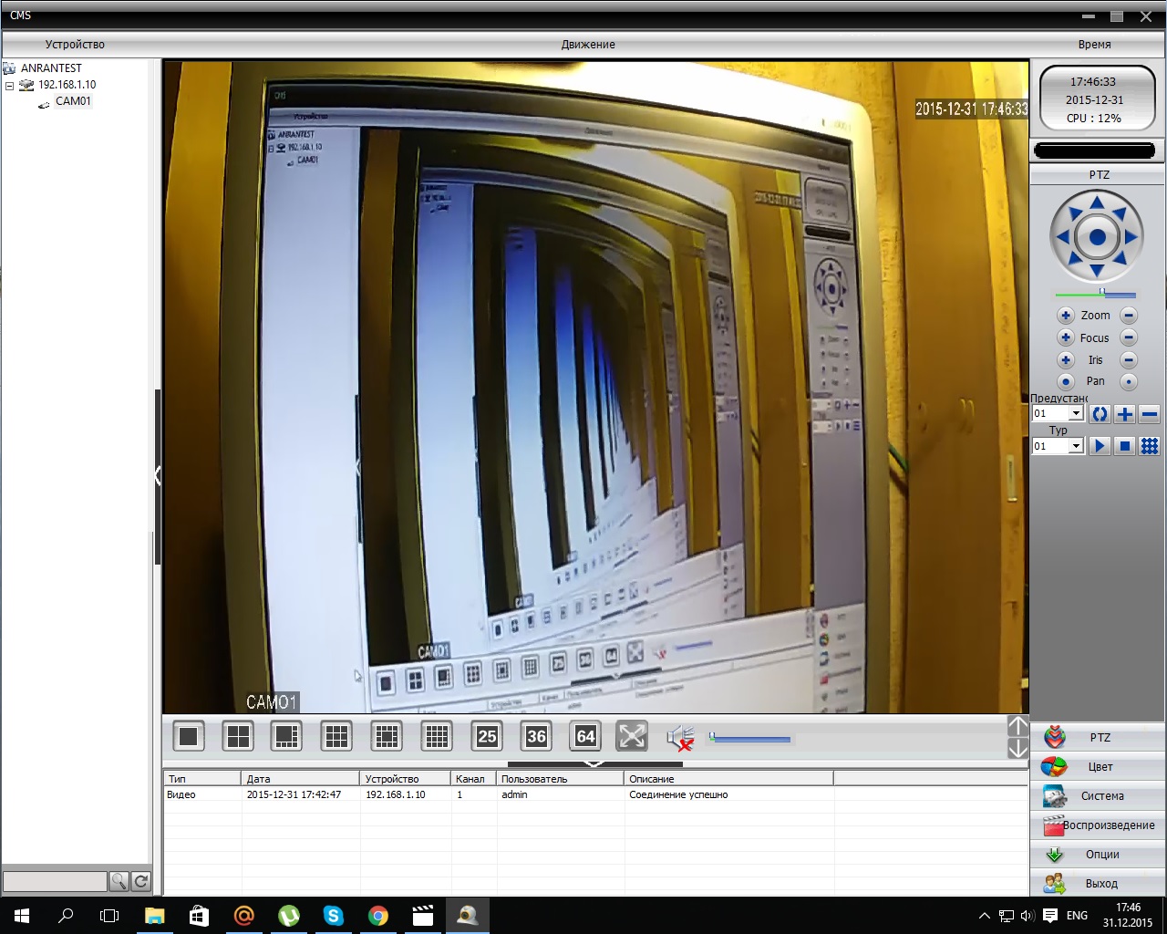Open the Система menu

(x=1099, y=795)
